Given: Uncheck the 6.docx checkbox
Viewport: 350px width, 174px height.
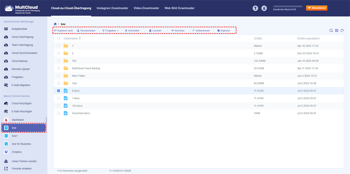Looking at the screenshot, I should tap(59, 91).
